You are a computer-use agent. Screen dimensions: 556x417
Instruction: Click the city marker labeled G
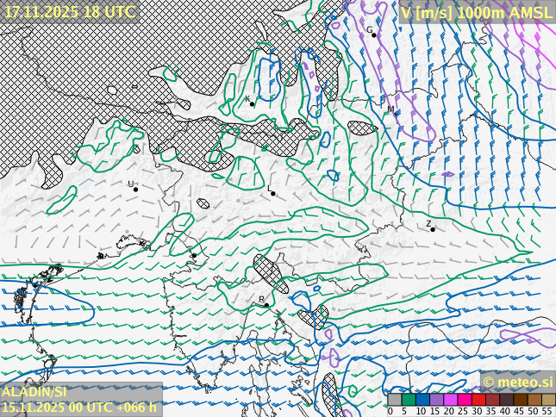(x=374, y=34)
